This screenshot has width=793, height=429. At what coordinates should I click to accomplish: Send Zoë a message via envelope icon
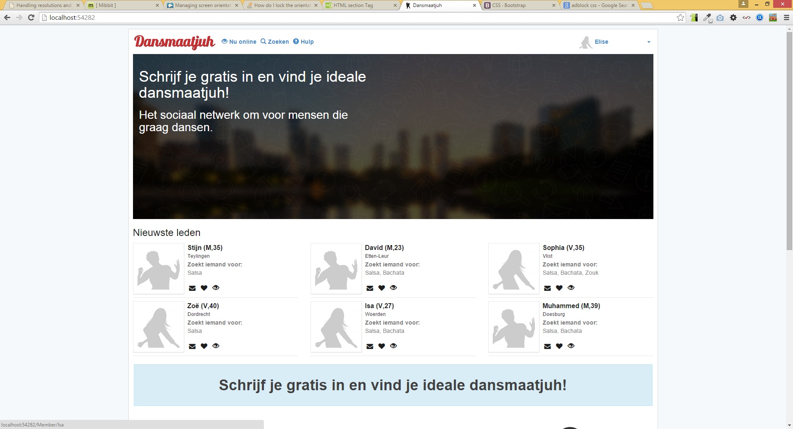(192, 346)
